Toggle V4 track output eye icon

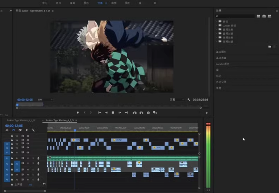[x=28, y=140]
